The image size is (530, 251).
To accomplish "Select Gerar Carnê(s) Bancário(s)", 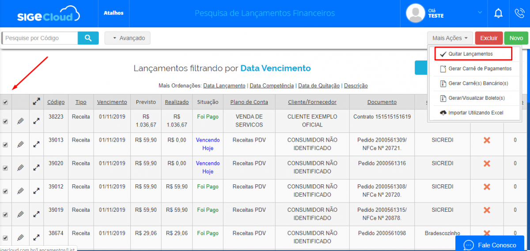I will click(x=475, y=83).
